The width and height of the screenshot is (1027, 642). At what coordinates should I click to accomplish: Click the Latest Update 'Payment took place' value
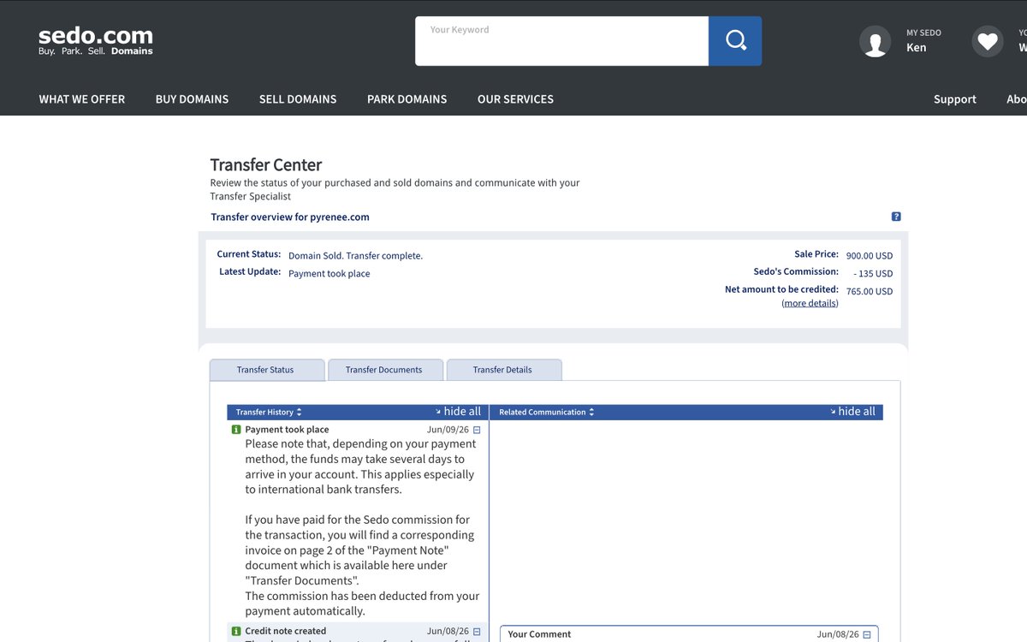[329, 274]
